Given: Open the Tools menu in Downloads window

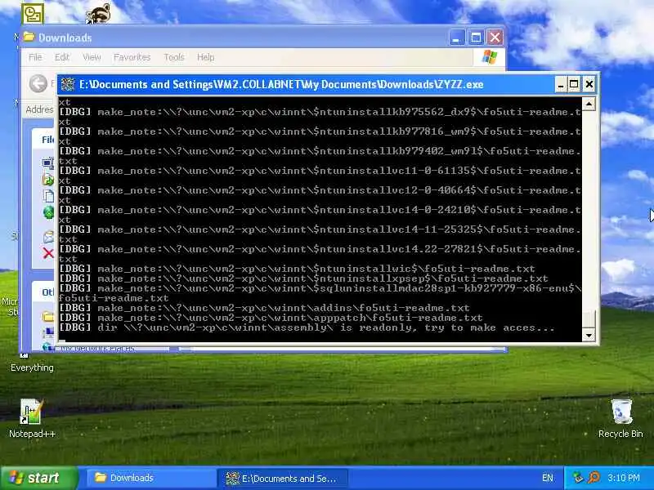Looking at the screenshot, I should pos(174,57).
